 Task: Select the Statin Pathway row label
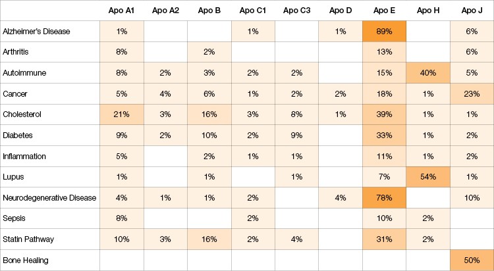(26, 239)
